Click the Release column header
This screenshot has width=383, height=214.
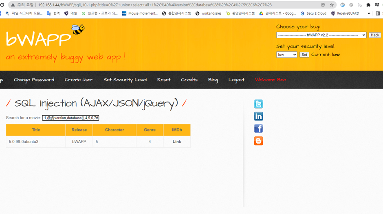coord(79,130)
